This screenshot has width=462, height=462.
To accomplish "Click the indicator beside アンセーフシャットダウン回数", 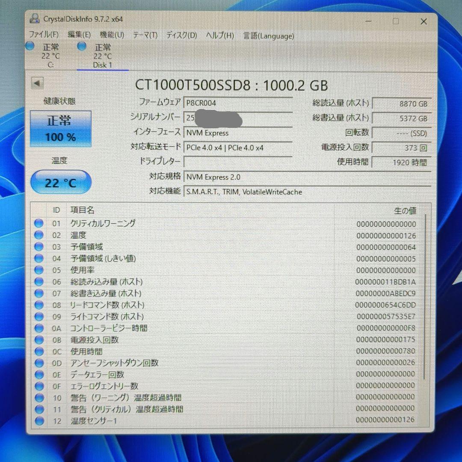I will 39,363.
